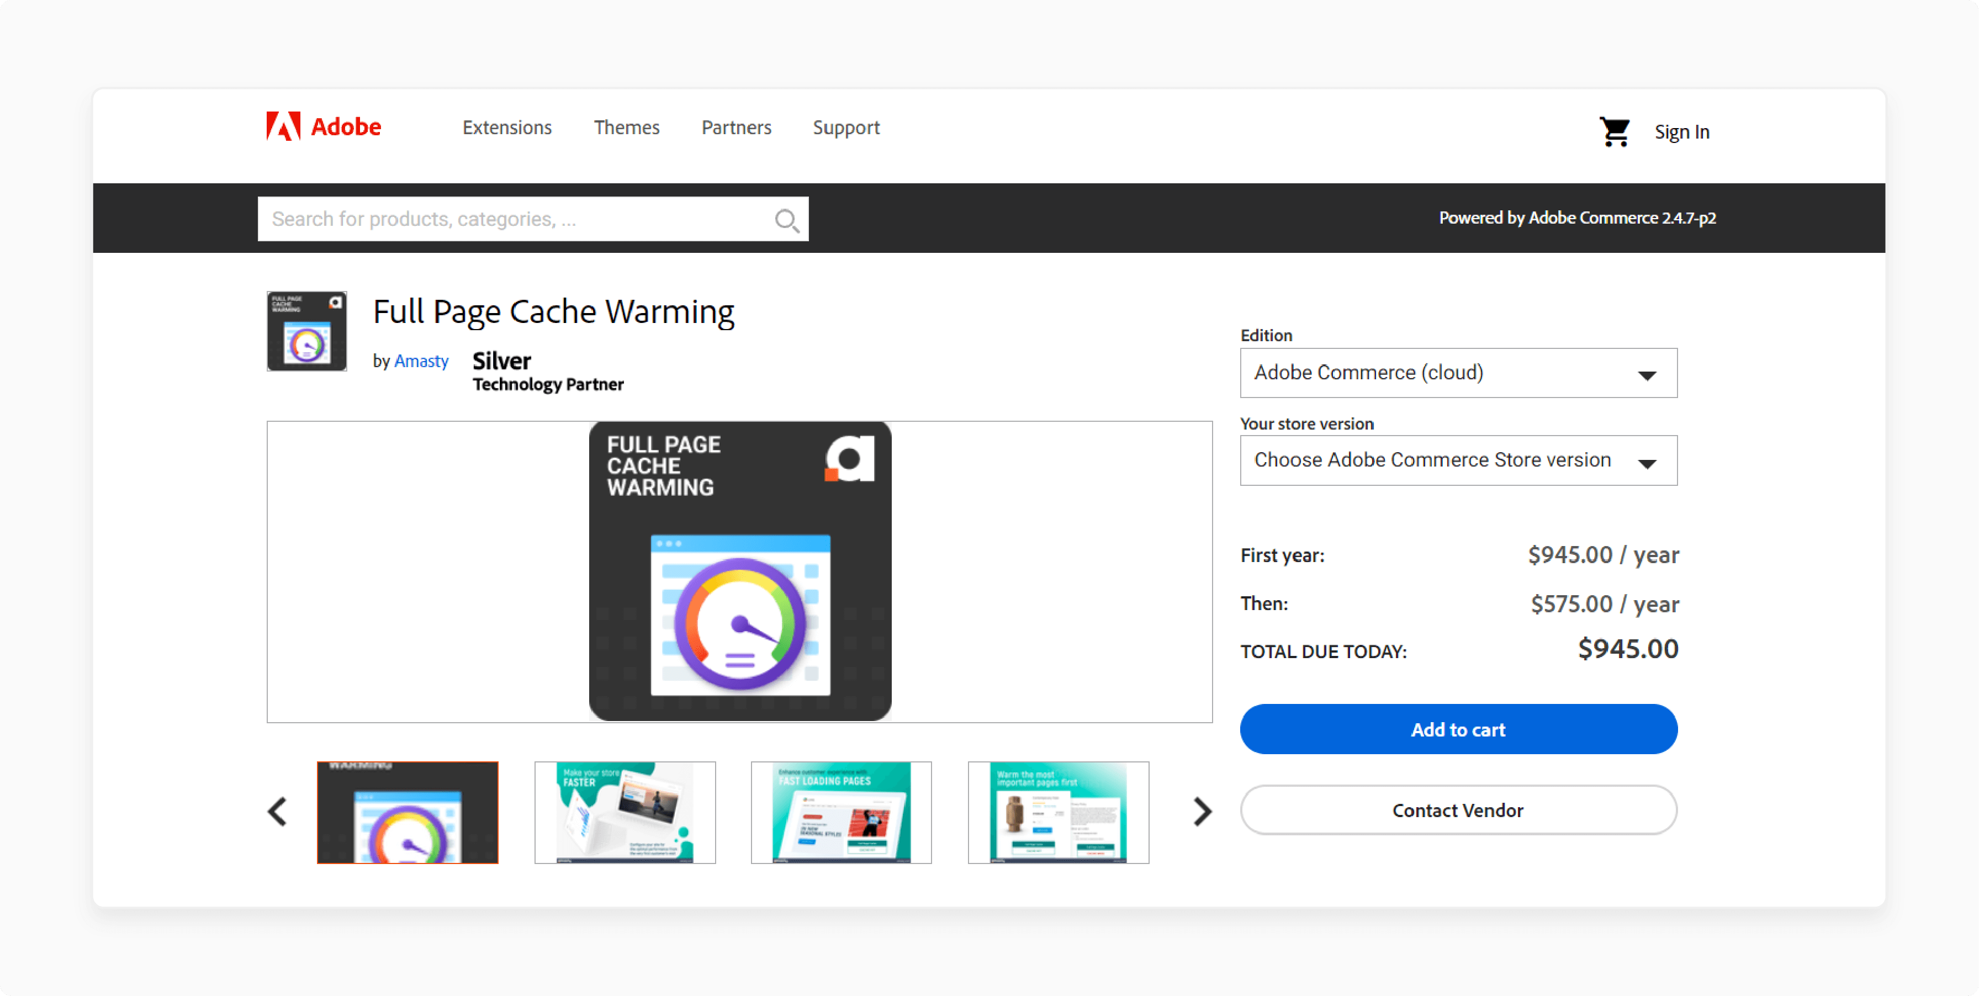This screenshot has height=996, width=1979.
Task: Click the Adobe logo
Action: (x=324, y=126)
